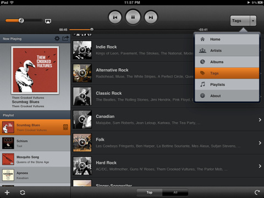264x198 pixels.
Task: Select About from the navigation menu
Action: 227,96
